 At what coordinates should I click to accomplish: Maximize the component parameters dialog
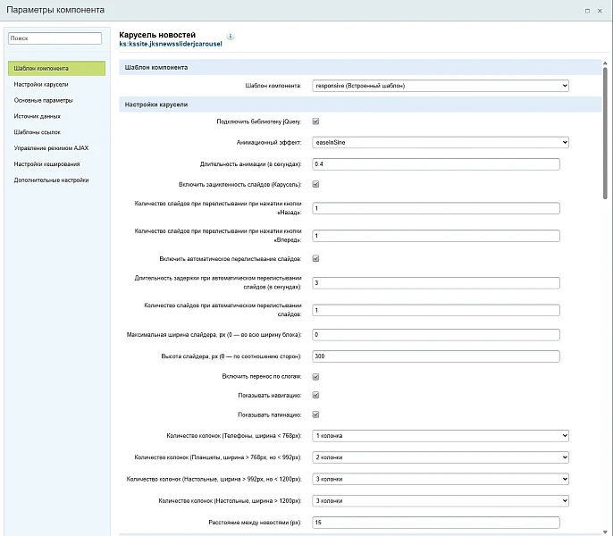[x=587, y=11]
